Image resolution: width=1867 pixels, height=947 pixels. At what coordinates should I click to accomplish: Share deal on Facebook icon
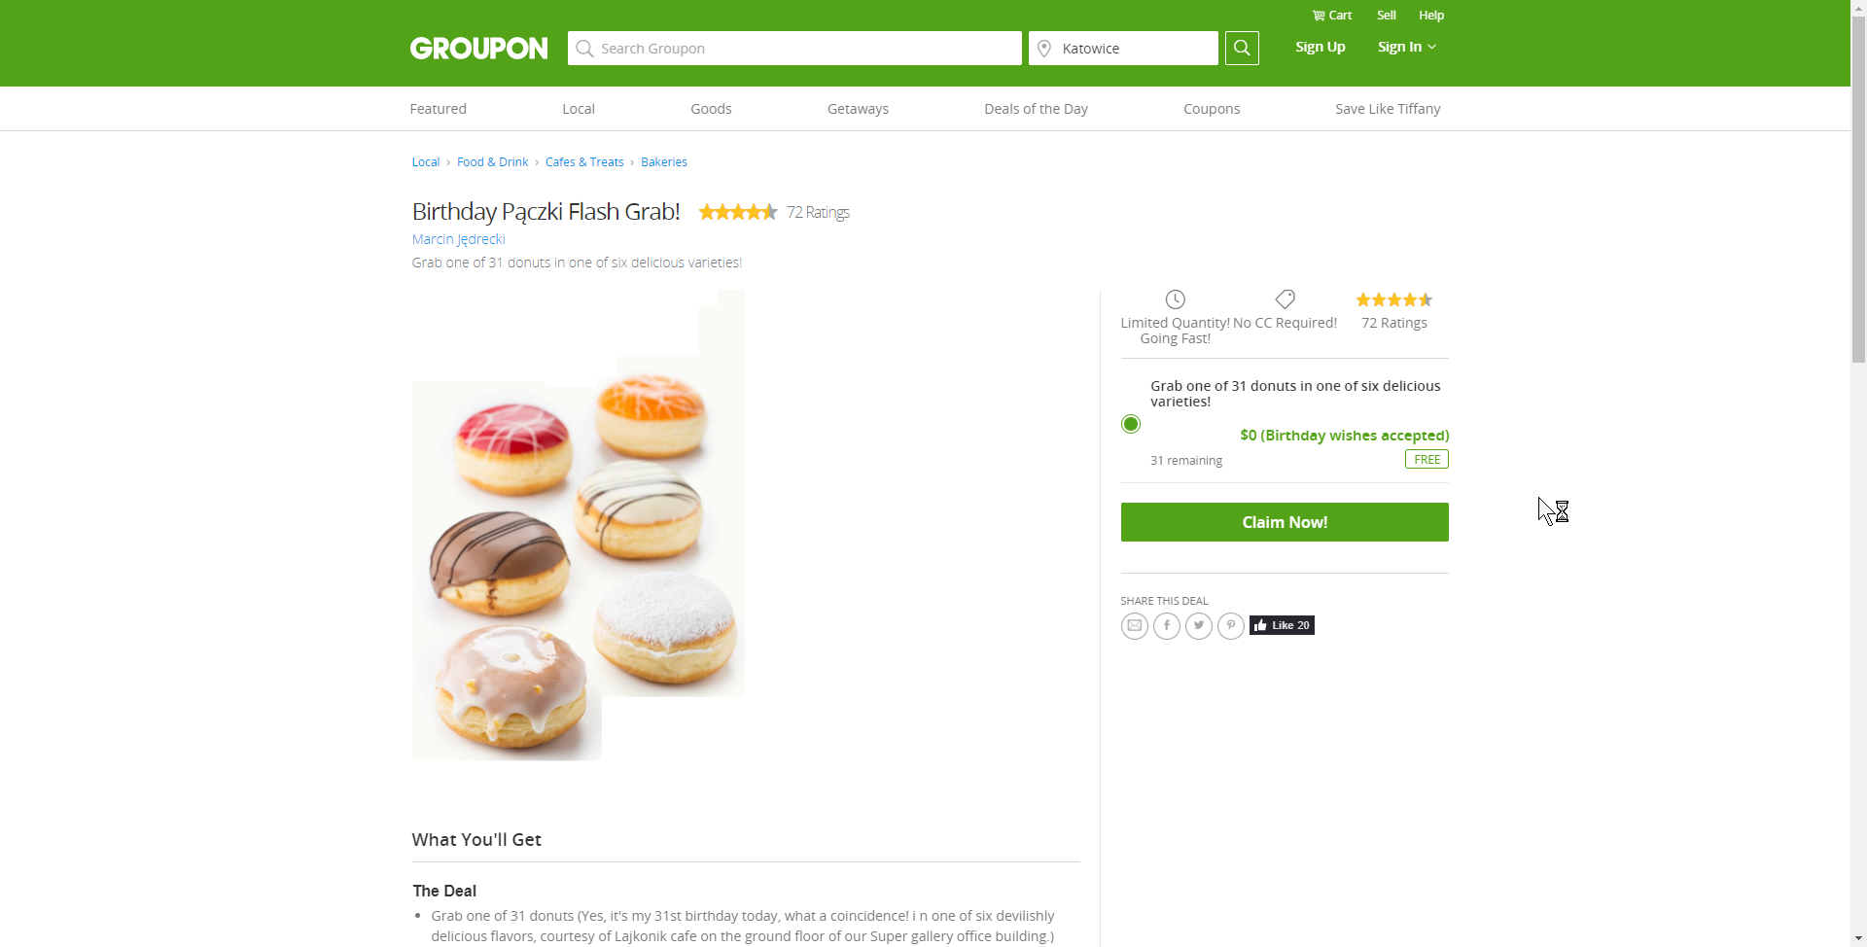1167,625
